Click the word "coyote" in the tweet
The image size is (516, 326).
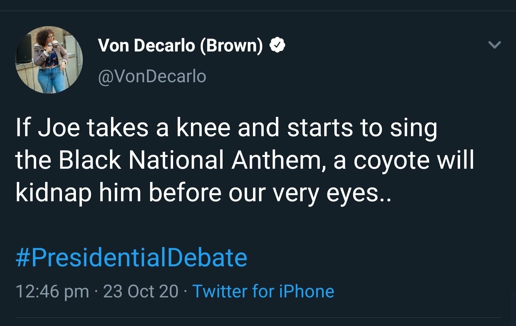(391, 160)
